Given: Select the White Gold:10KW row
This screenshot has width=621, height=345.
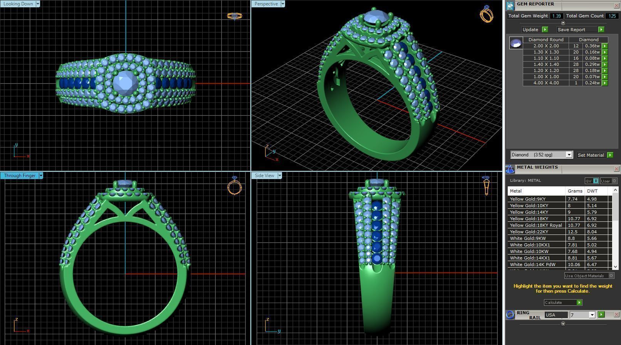Looking at the screenshot, I should click(560, 251).
